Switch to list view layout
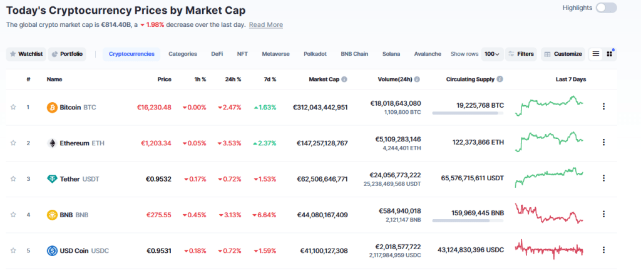Screen dimensions: 641x273 coord(596,54)
